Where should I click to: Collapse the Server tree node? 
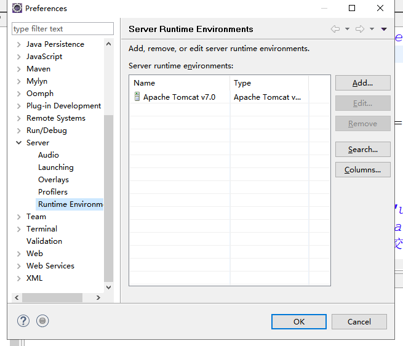pyautogui.click(x=19, y=143)
